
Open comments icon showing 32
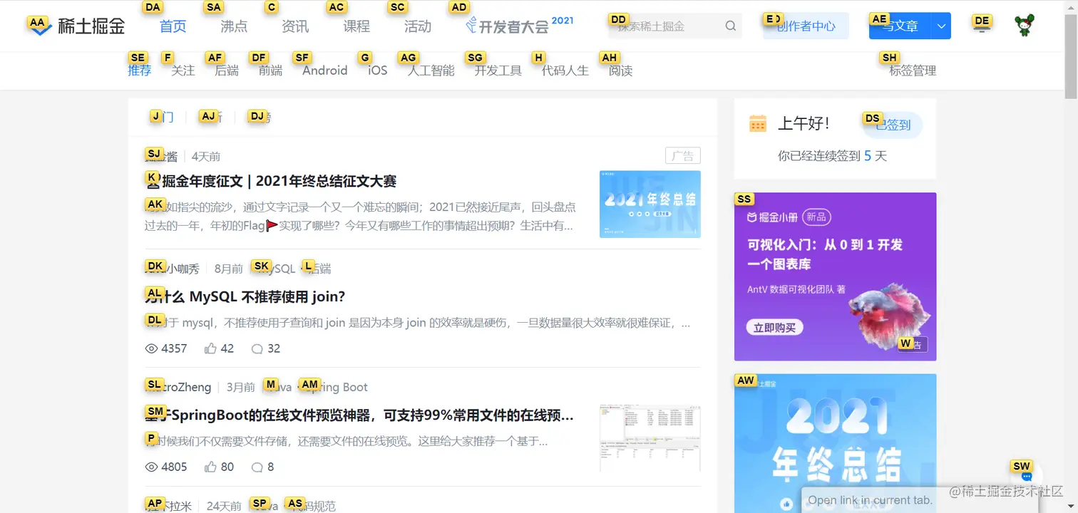[x=257, y=348]
